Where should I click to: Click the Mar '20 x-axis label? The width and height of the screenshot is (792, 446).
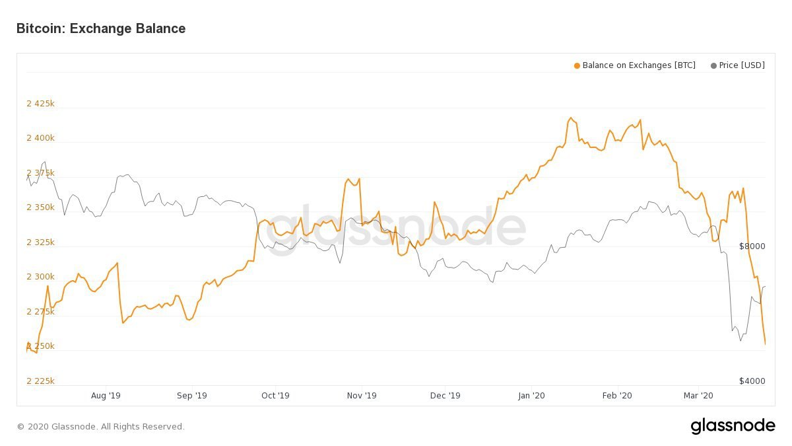[x=698, y=396]
